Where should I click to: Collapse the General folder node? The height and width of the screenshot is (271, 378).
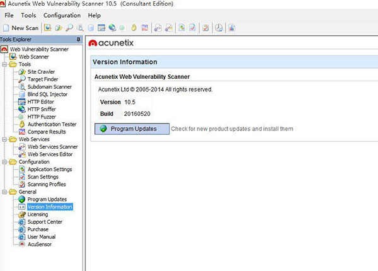tap(4, 192)
